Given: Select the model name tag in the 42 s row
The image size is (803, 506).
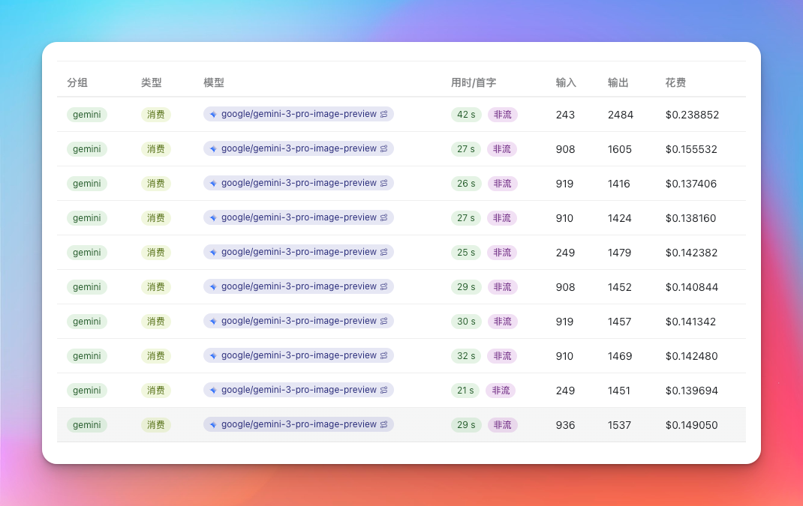Looking at the screenshot, I should click(x=299, y=114).
